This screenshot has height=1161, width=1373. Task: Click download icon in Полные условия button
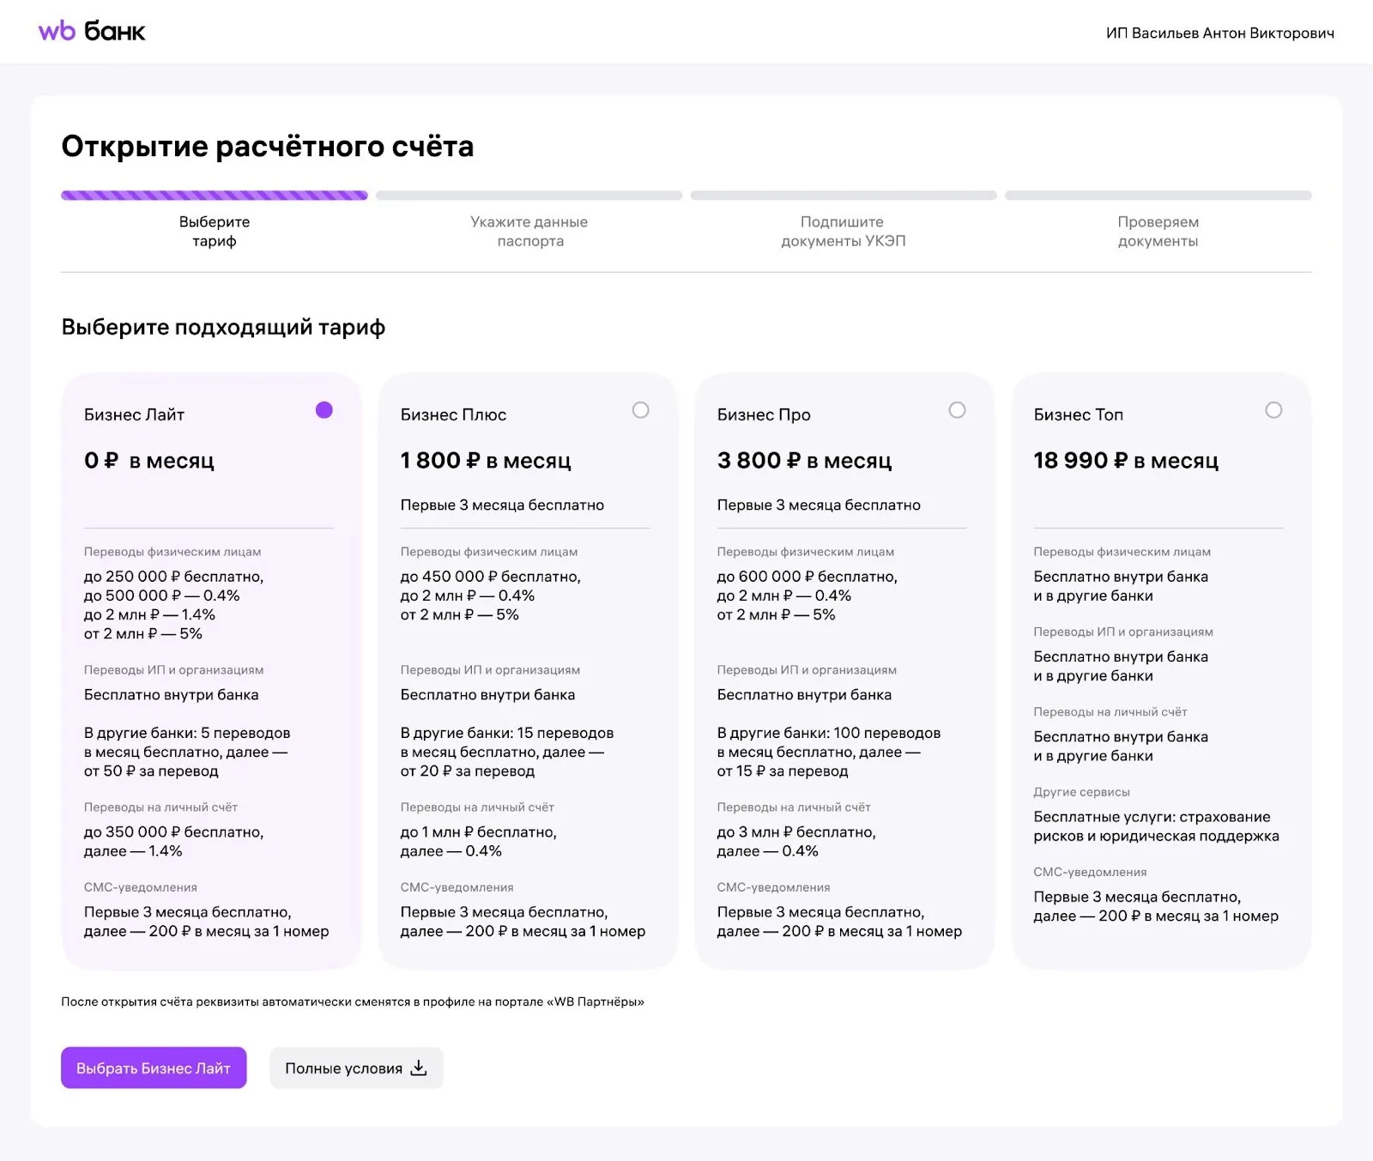[x=419, y=1067]
